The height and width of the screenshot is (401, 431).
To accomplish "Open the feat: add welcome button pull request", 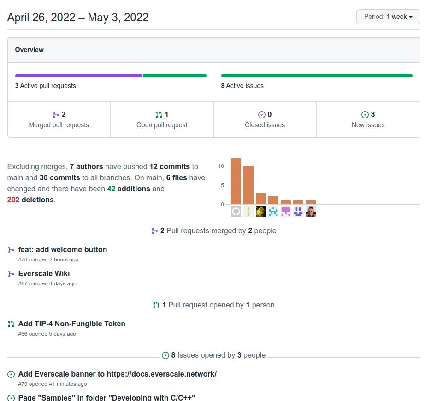I will click(x=63, y=250).
